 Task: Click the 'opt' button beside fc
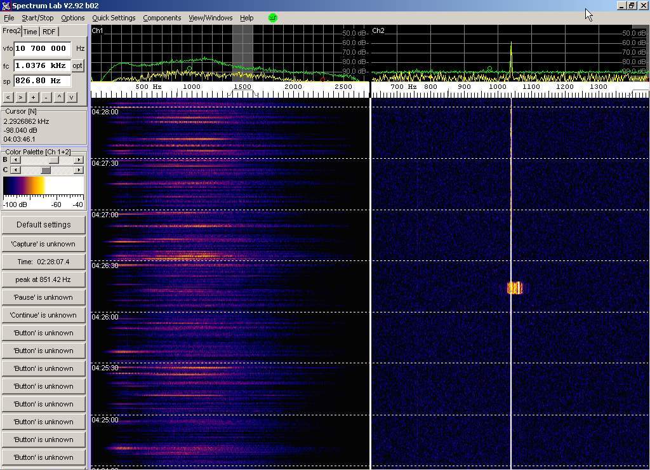[x=77, y=65]
